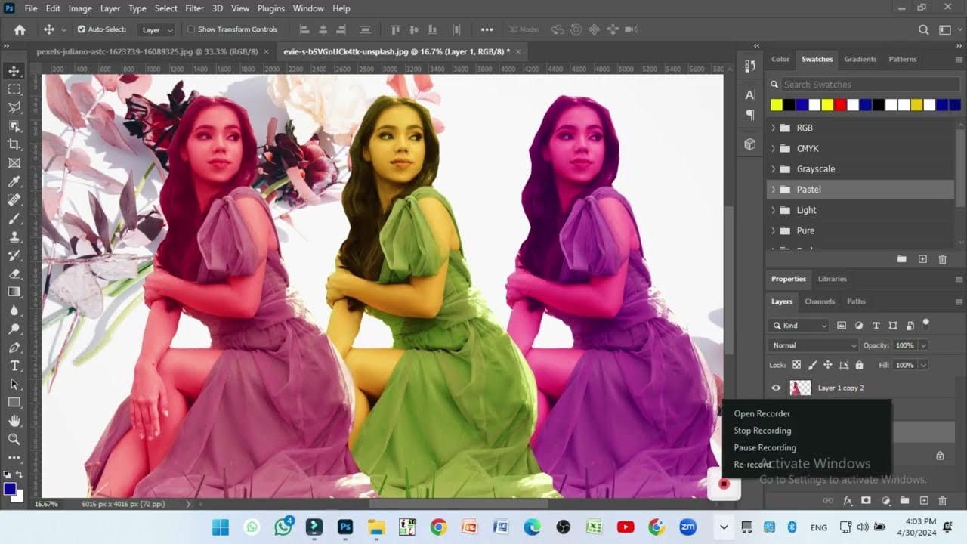
Task: Select the Zoom tool
Action: tap(14, 439)
